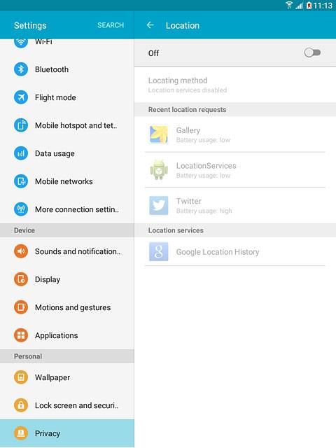Tap the Applications grid icon
The width and height of the screenshot is (336, 448).
click(21, 335)
